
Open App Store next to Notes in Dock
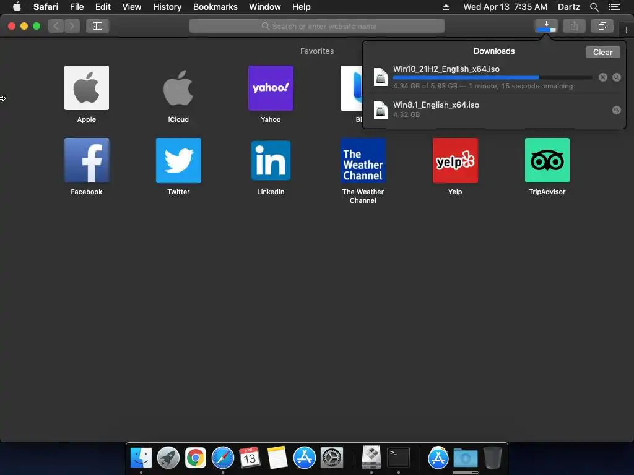pyautogui.click(x=304, y=458)
